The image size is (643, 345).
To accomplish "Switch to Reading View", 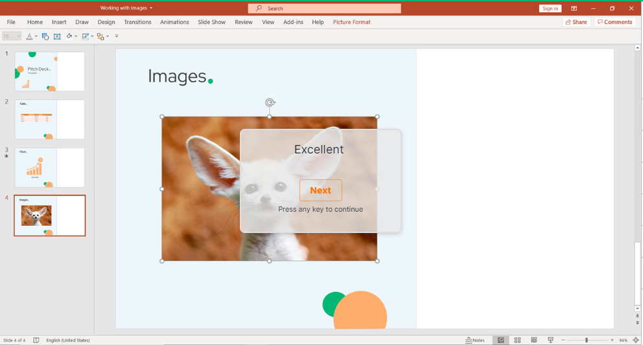I will tap(534, 340).
